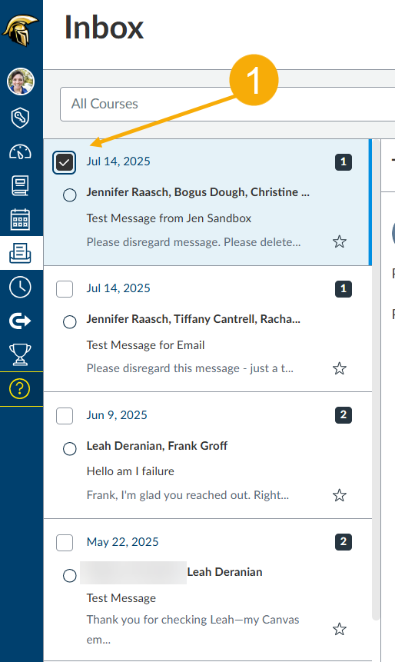Mark Leah Deranian, Frank Groff conversation unread circle
Viewport: 395px width, 662px height.
click(x=70, y=448)
